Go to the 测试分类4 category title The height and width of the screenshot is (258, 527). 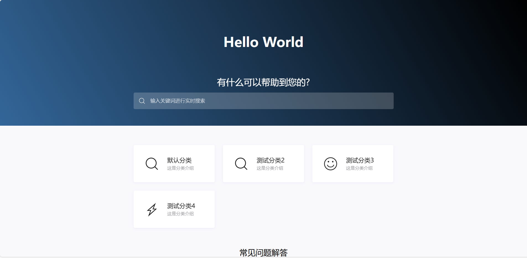[x=181, y=206]
